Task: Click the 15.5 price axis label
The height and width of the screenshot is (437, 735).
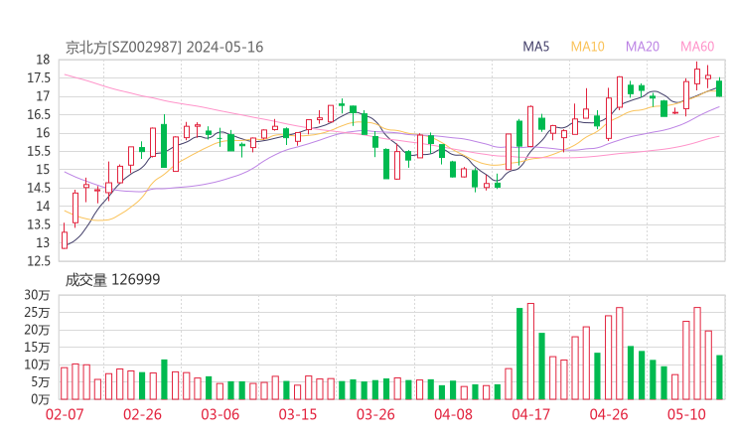Action: [39, 151]
